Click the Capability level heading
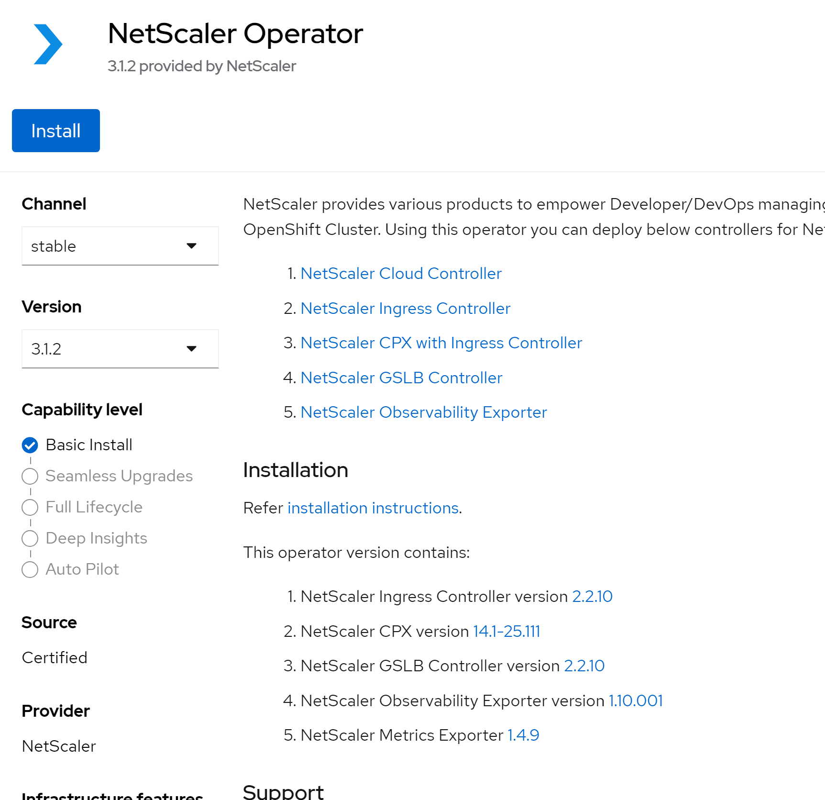 click(82, 410)
